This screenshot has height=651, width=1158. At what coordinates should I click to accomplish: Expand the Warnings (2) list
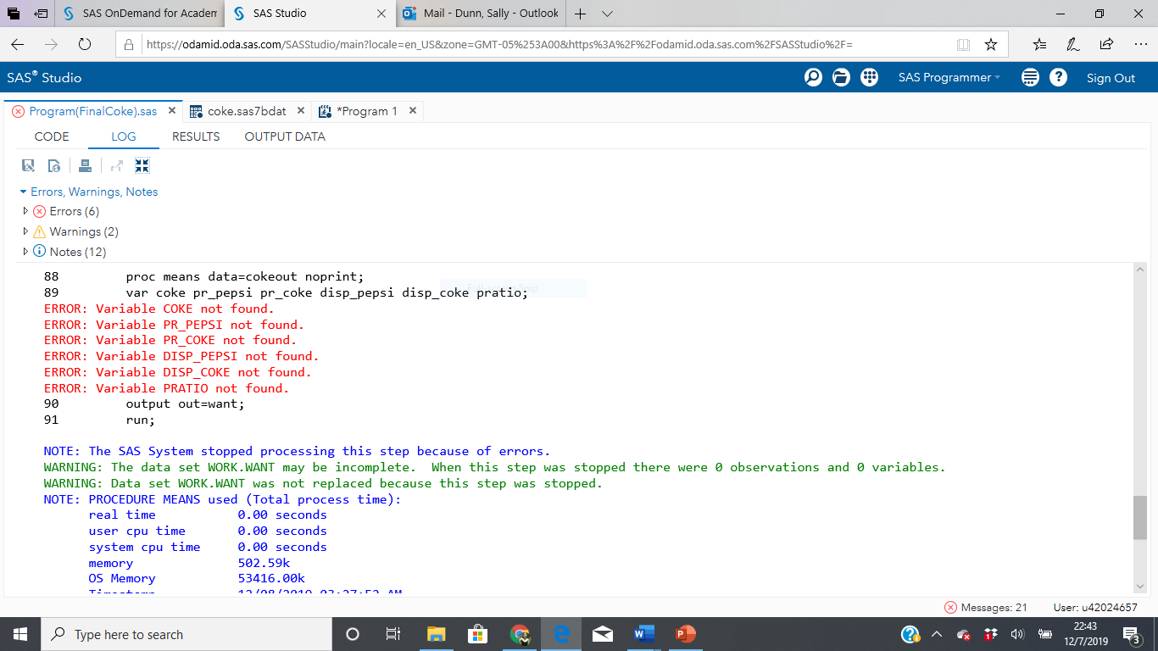[25, 231]
